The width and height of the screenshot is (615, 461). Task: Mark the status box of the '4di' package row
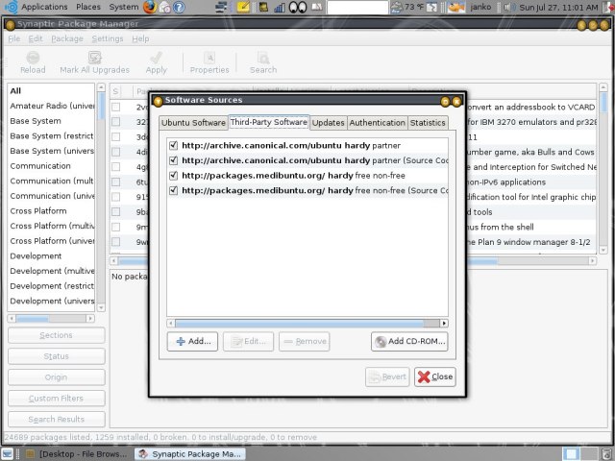115,152
